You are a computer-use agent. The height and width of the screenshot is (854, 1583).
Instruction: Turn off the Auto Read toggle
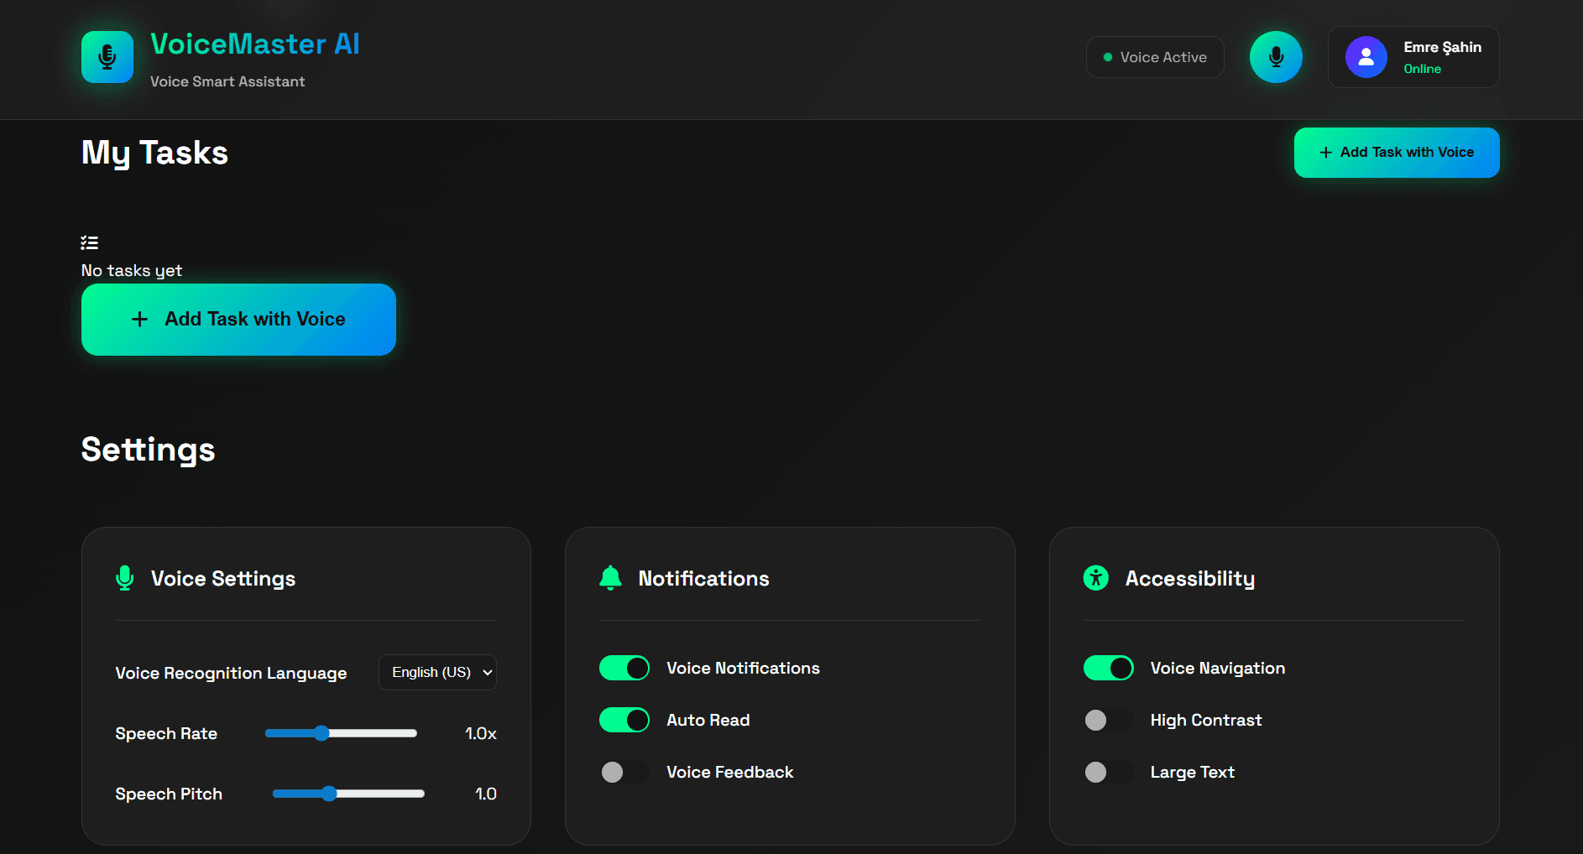(624, 720)
